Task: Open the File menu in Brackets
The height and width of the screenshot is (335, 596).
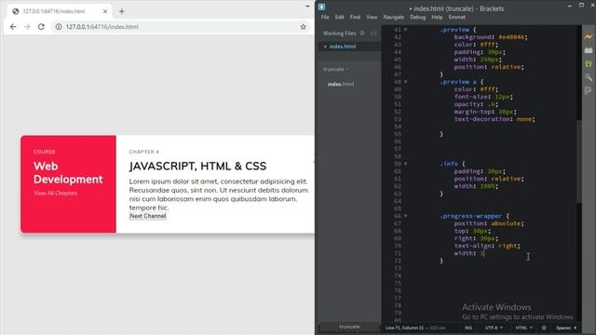Action: pyautogui.click(x=325, y=17)
